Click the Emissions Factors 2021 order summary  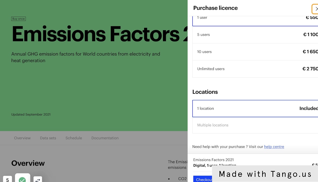213,160
